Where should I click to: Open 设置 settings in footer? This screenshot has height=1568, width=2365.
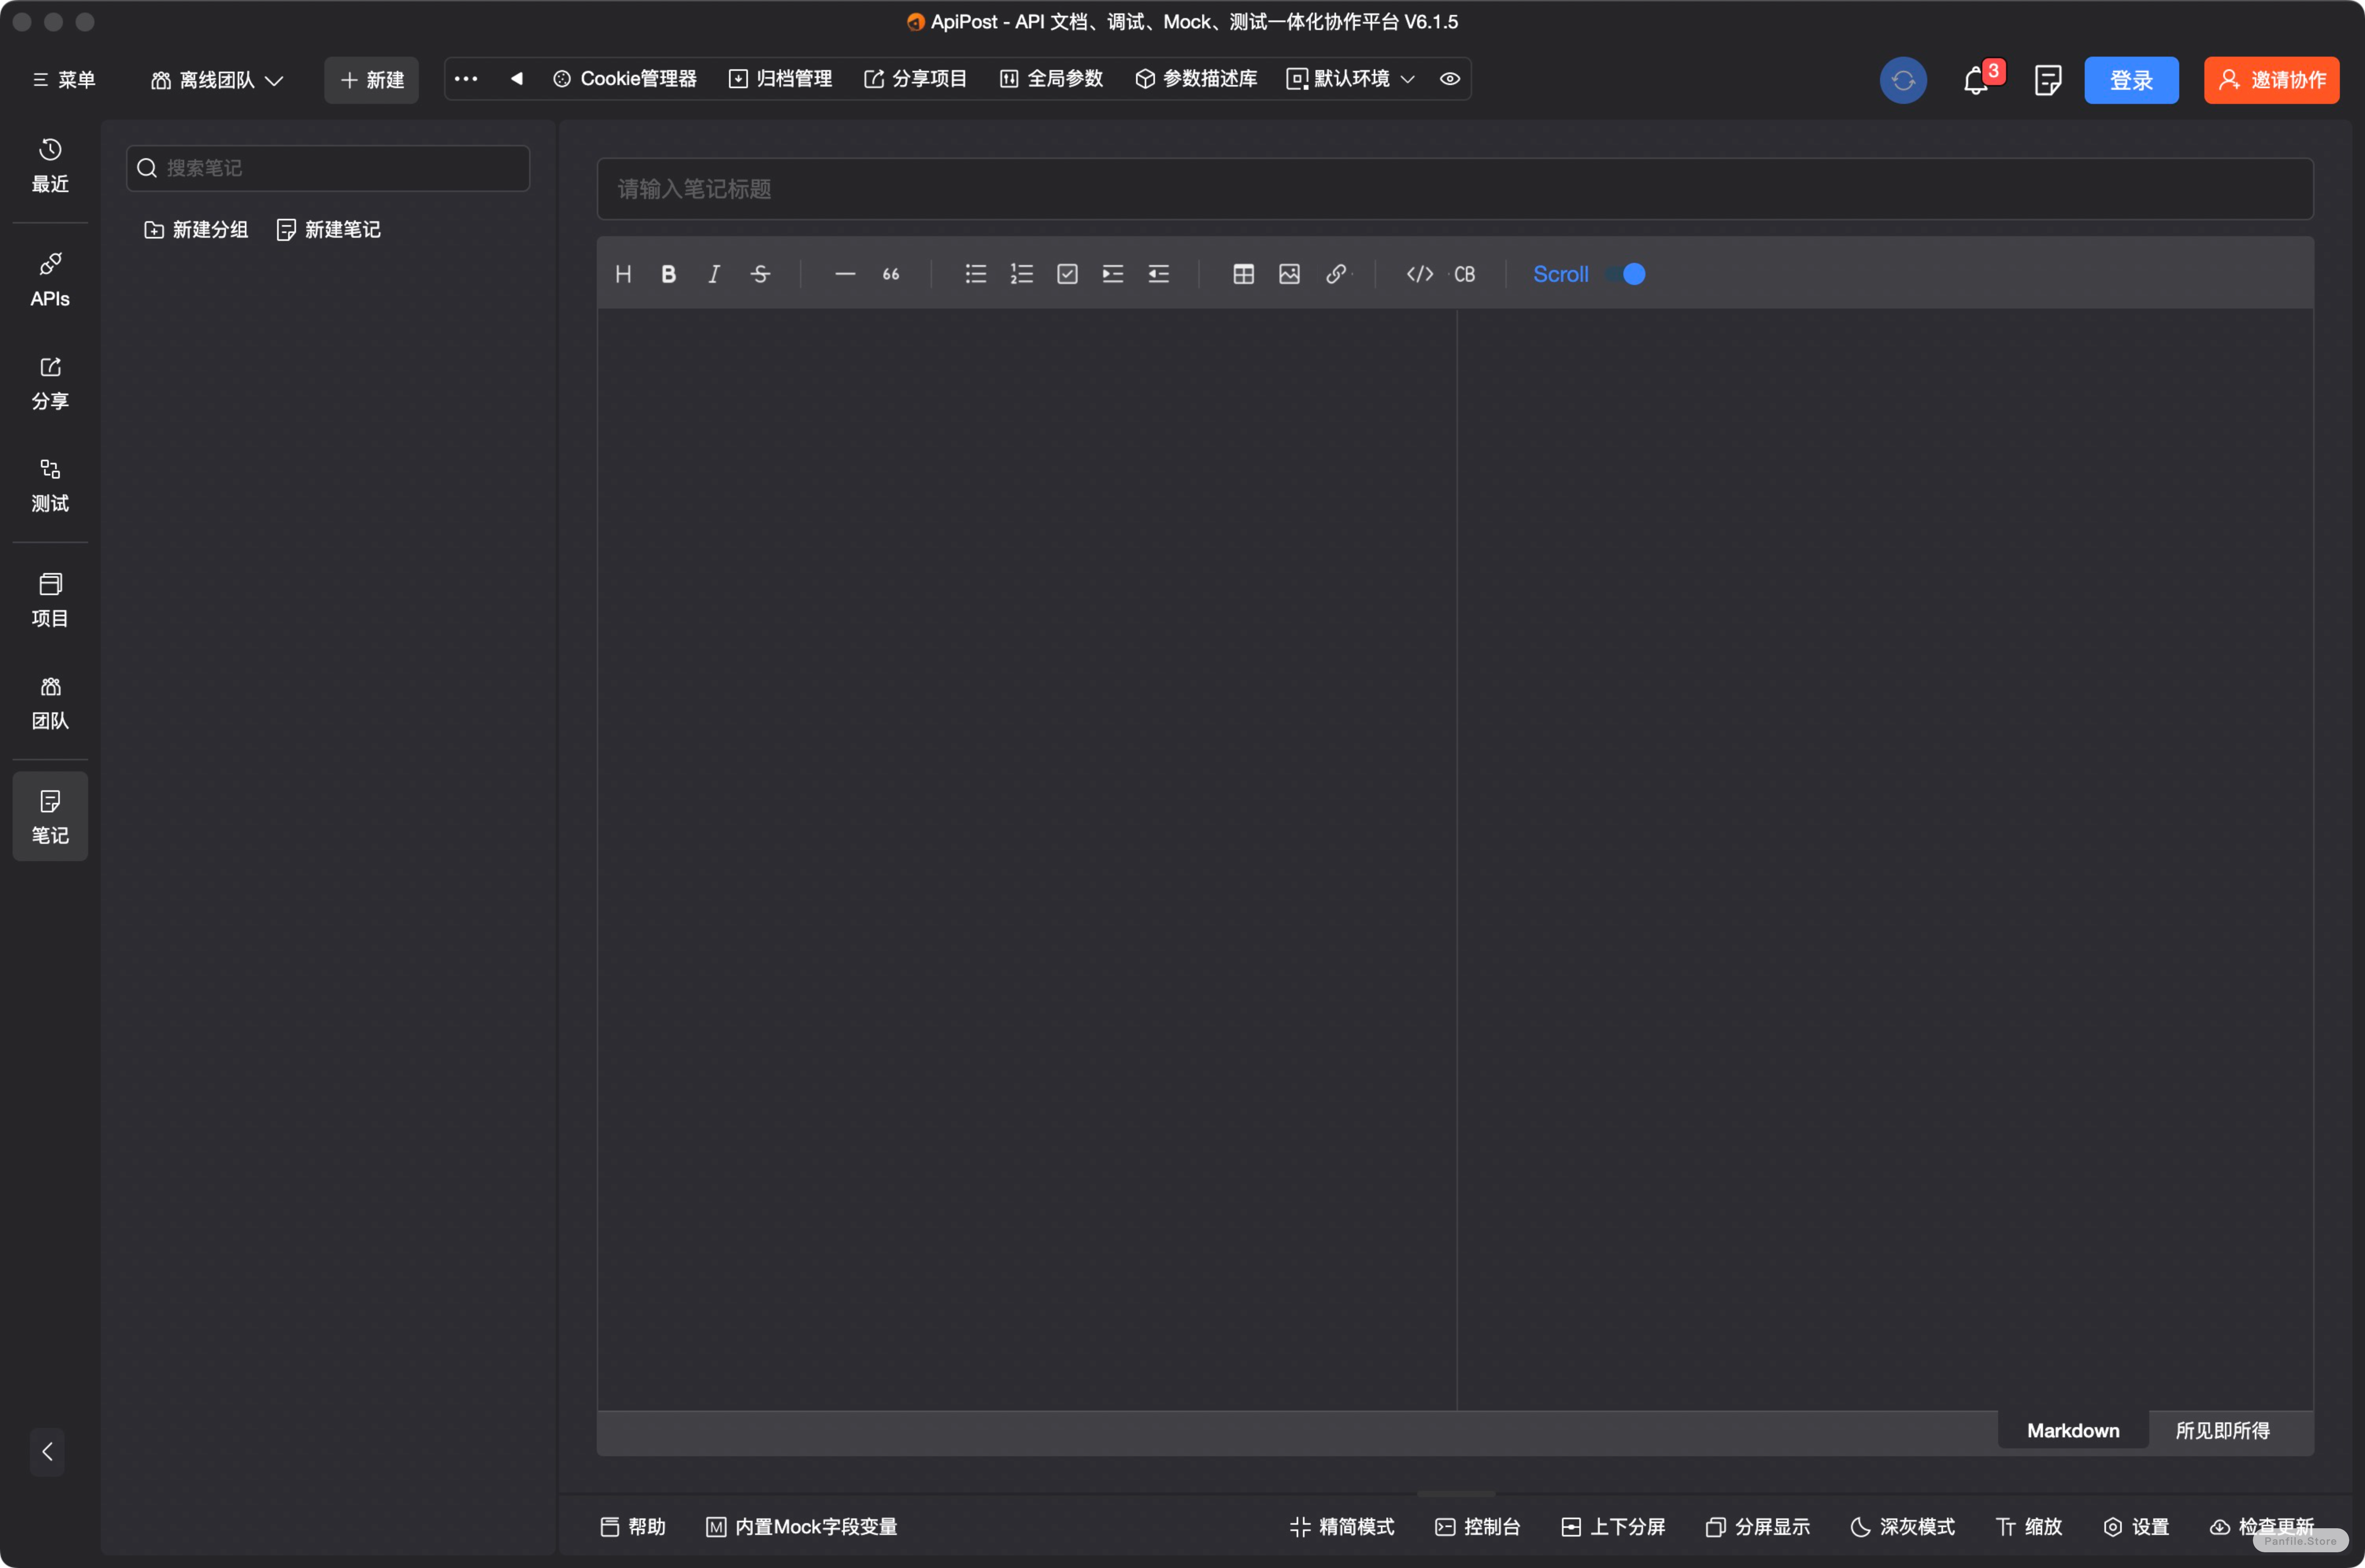pos(2136,1527)
